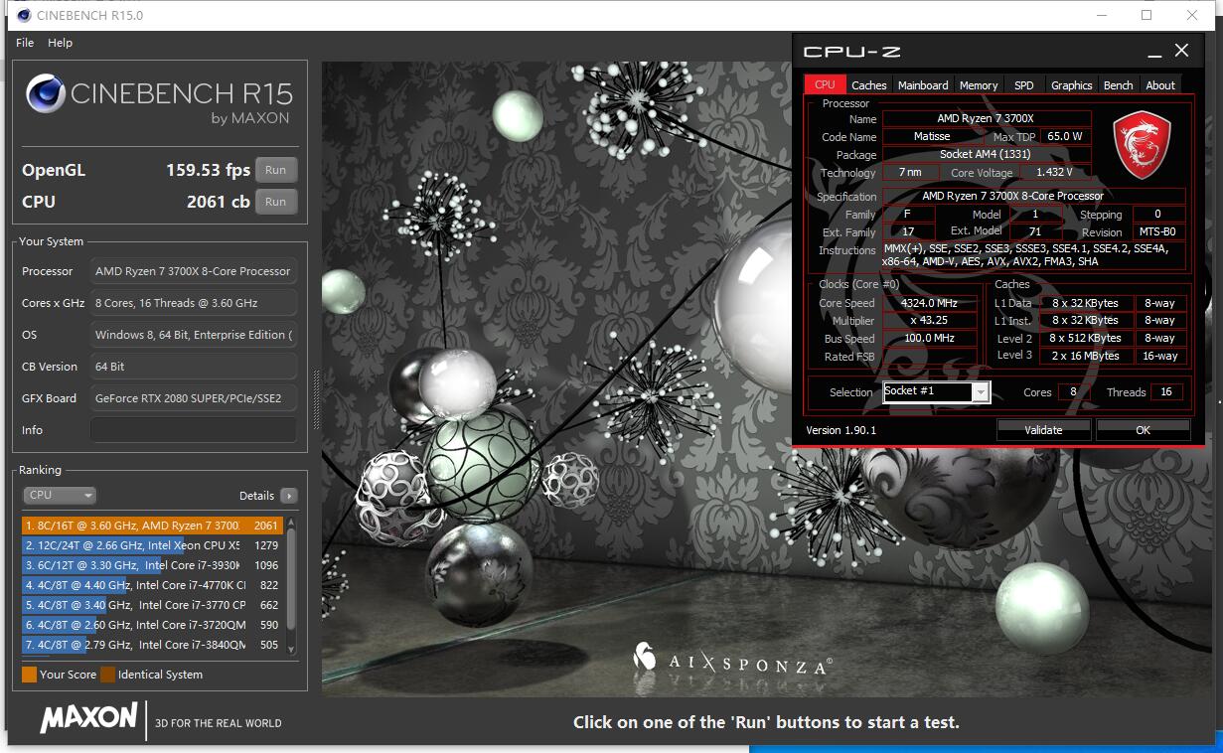
Task: Close the CPU-Z window
Action: [1181, 51]
